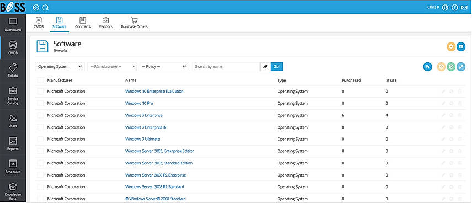Open Windows Server 2008 R2 Standard link

(155, 187)
